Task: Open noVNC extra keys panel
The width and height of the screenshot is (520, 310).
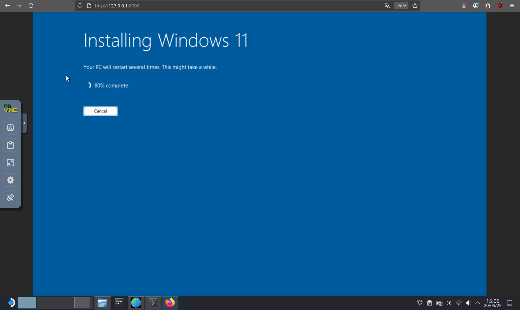Action: pos(10,128)
